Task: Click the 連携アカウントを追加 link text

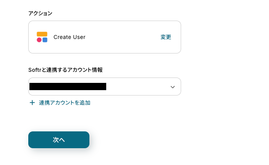Action: click(65, 103)
